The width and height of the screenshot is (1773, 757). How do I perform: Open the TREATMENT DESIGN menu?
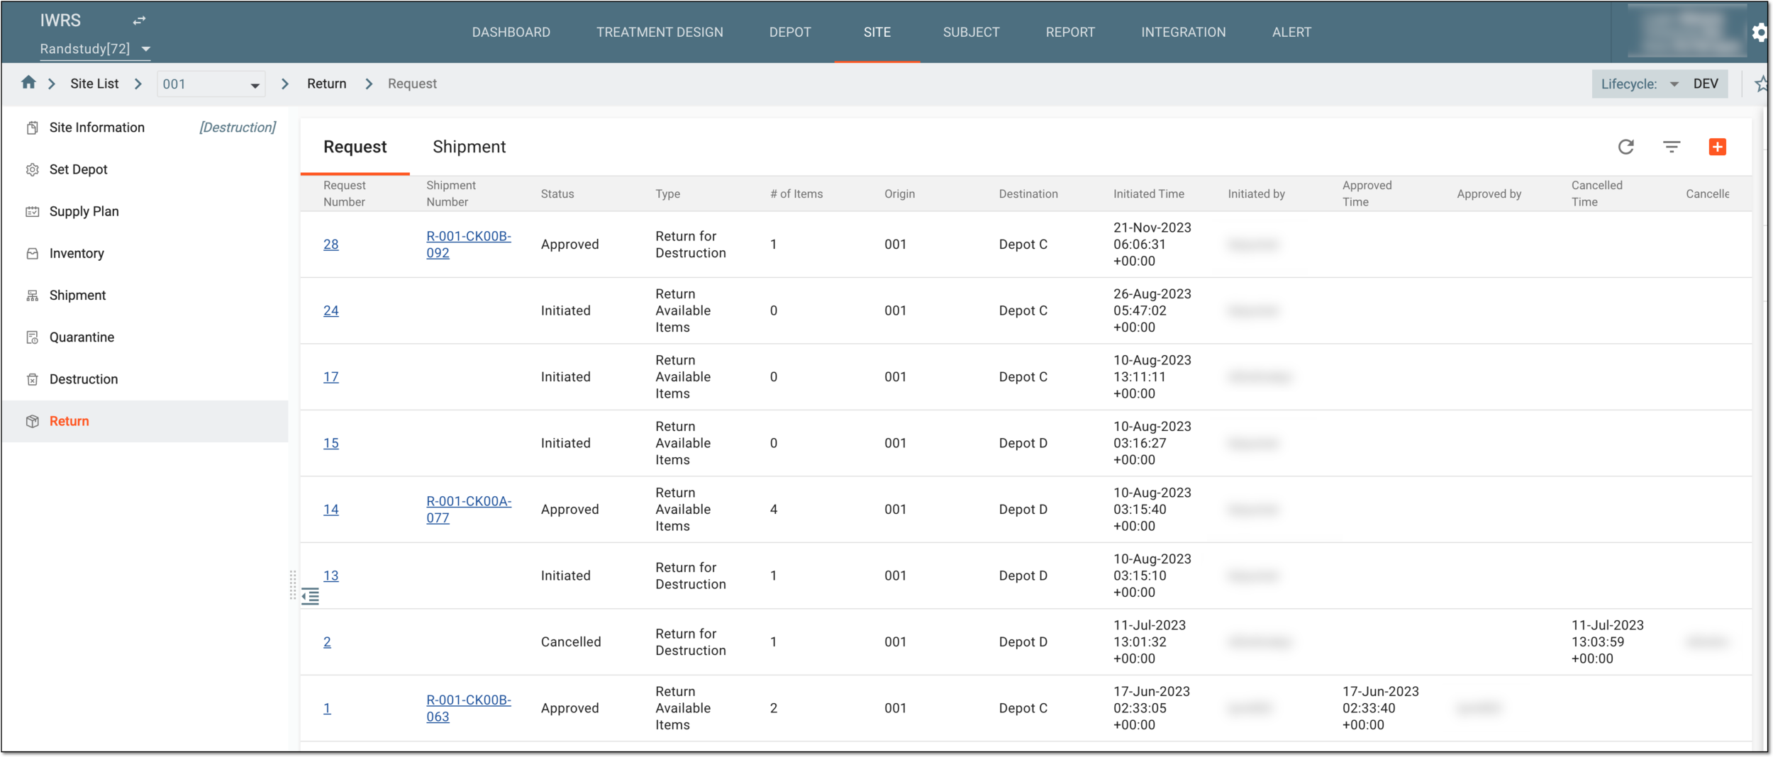coord(660,32)
